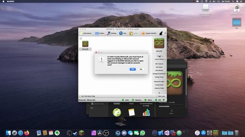Open Manage Screenshots in side panel

point(159,74)
